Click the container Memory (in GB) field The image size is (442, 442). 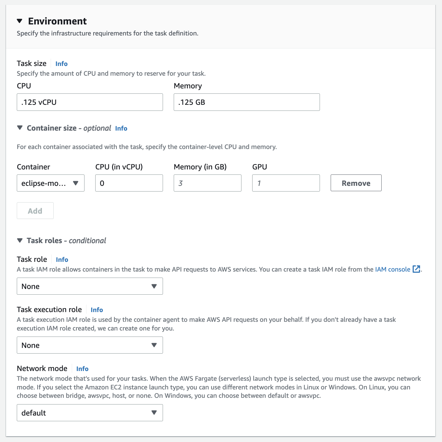coord(207,183)
